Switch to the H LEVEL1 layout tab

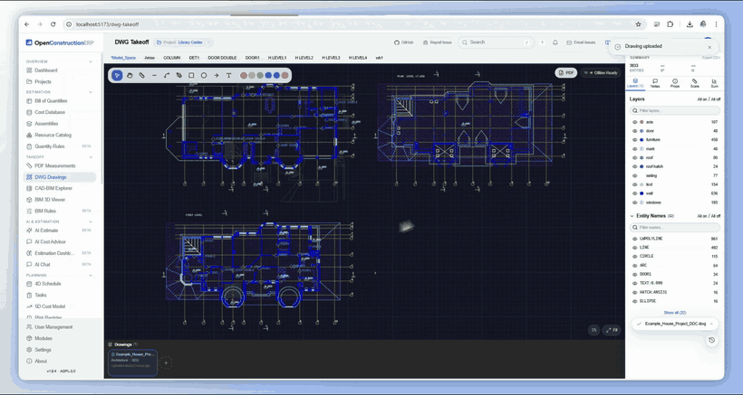(x=277, y=58)
